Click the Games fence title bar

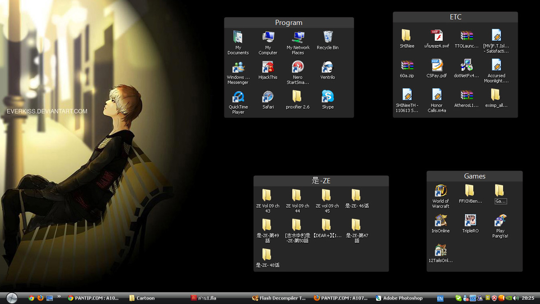pyautogui.click(x=474, y=176)
